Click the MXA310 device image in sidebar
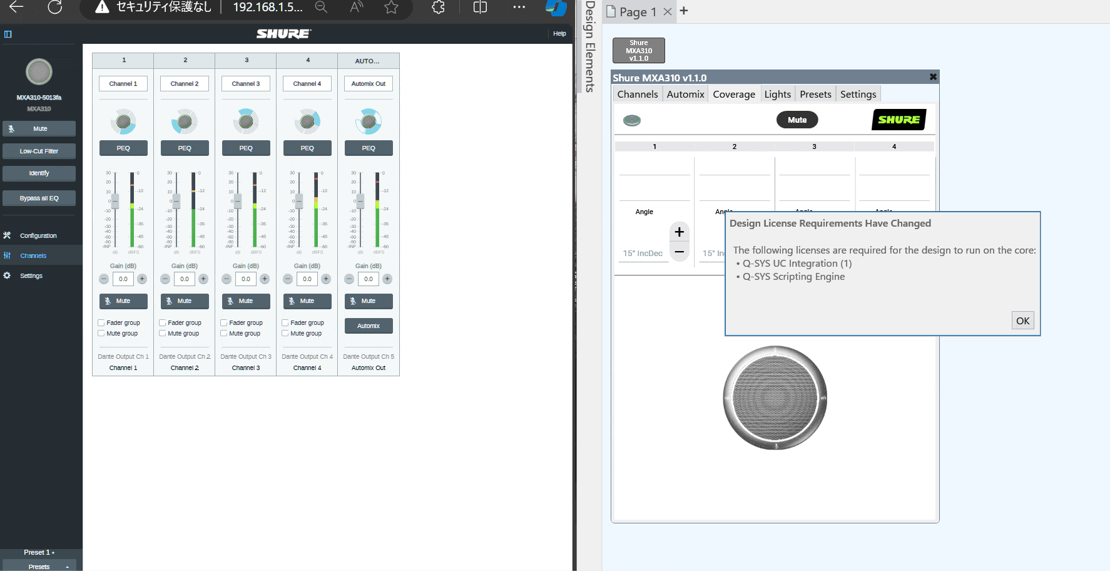The image size is (1110, 571). click(39, 72)
